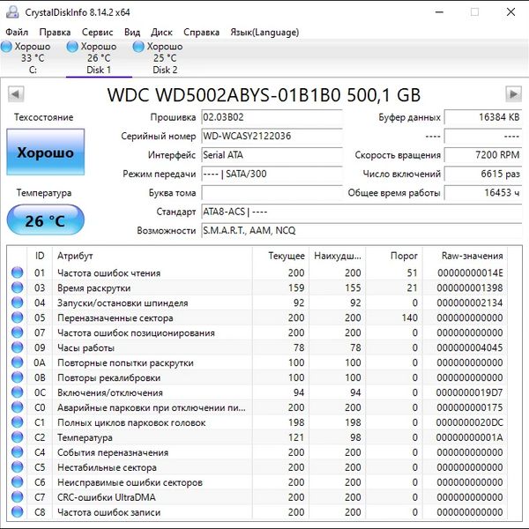Click the Текущее column header
The height and width of the screenshot is (529, 529).
point(280,256)
